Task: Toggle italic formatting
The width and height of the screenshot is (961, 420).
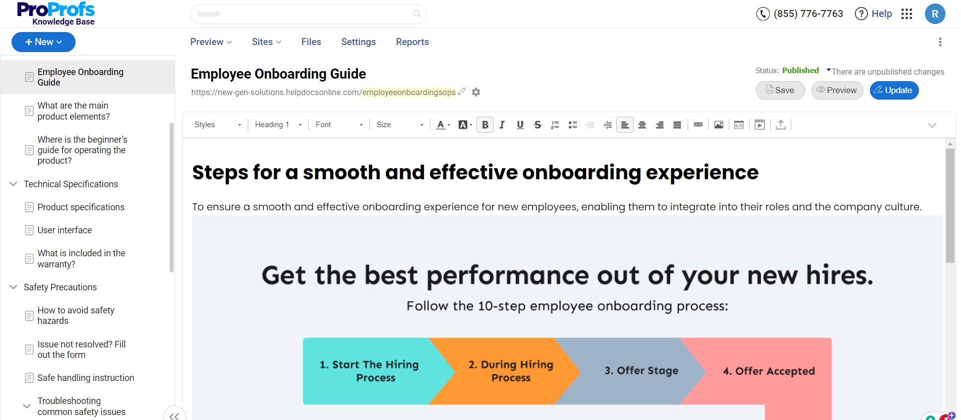Action: click(502, 125)
